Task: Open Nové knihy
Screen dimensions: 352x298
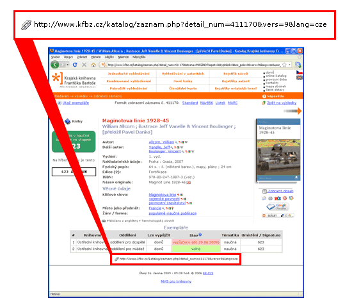Action: (x=183, y=81)
